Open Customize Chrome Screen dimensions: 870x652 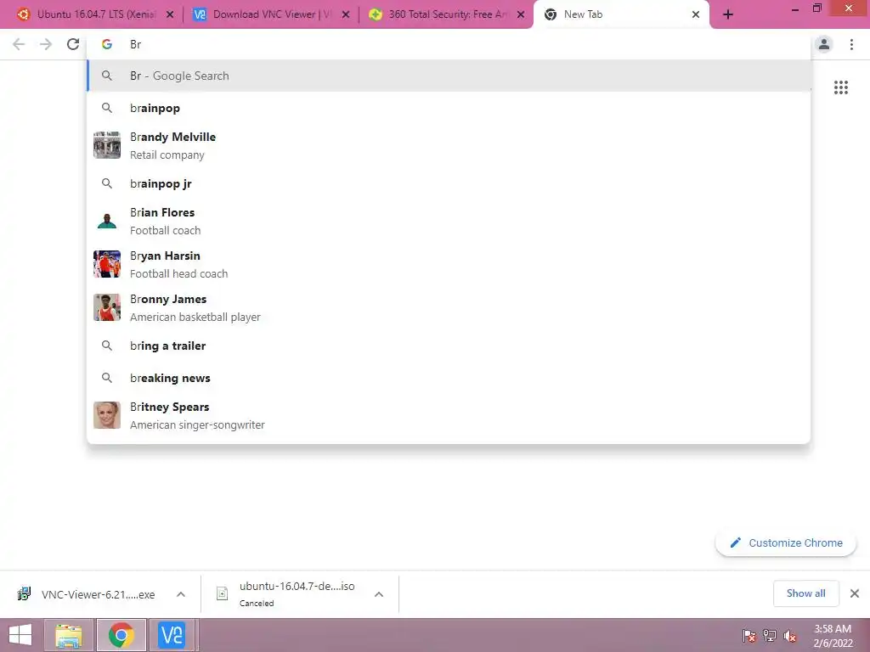[x=786, y=542]
